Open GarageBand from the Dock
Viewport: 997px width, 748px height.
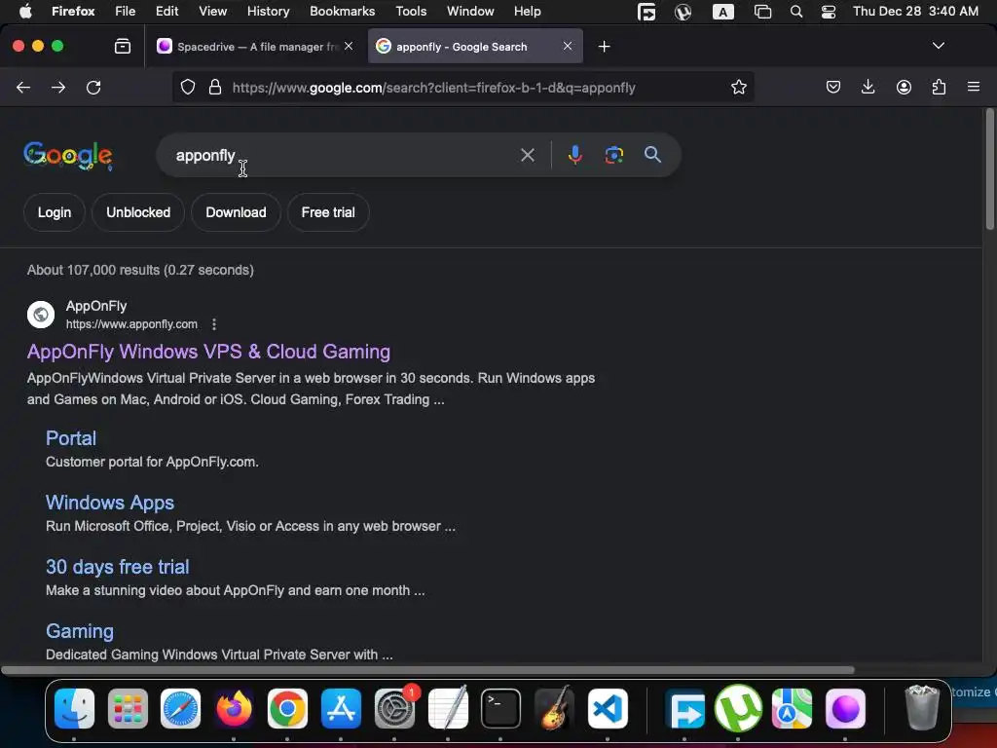point(554,707)
